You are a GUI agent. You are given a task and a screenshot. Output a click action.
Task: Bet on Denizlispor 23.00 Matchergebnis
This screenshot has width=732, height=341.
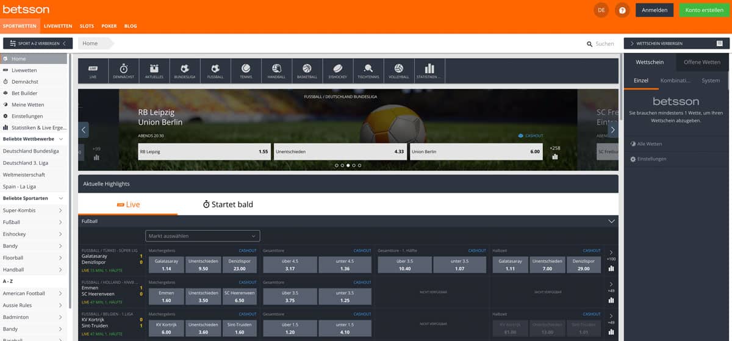(240, 265)
